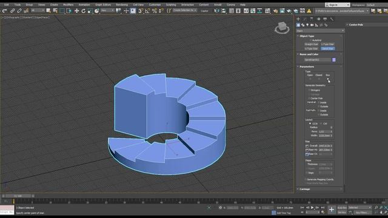Select the Unlink Selection icon
The height and width of the screenshot is (218, 388).
pos(19,11)
